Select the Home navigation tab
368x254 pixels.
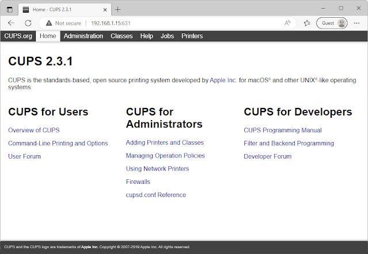(x=48, y=36)
